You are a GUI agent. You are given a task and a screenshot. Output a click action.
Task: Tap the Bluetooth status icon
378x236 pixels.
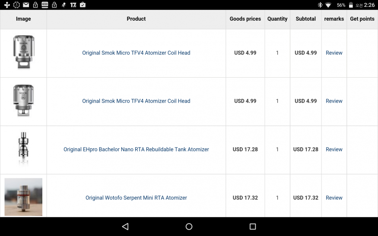[x=320, y=5]
